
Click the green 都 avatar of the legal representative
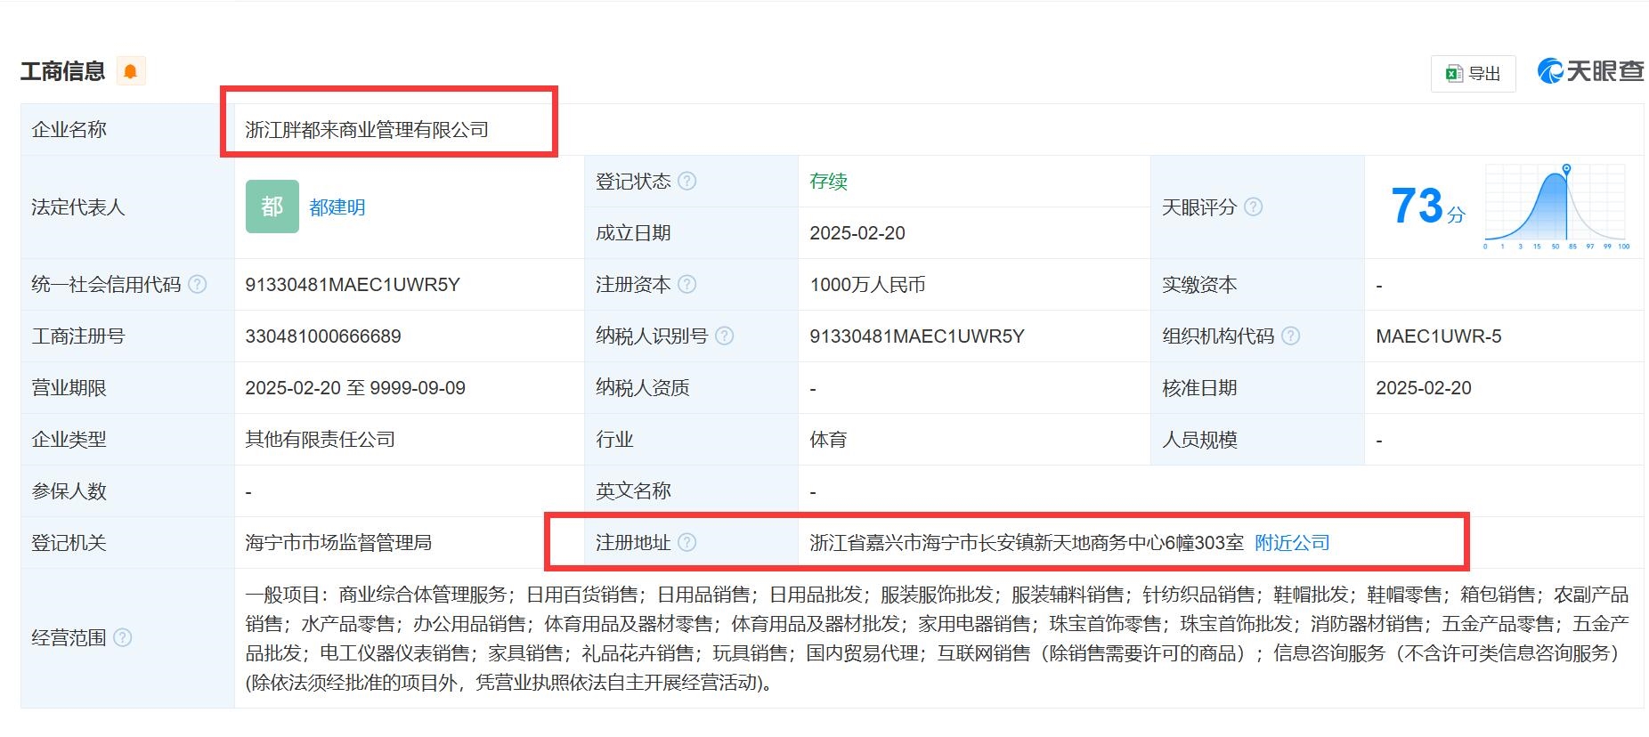tap(272, 207)
